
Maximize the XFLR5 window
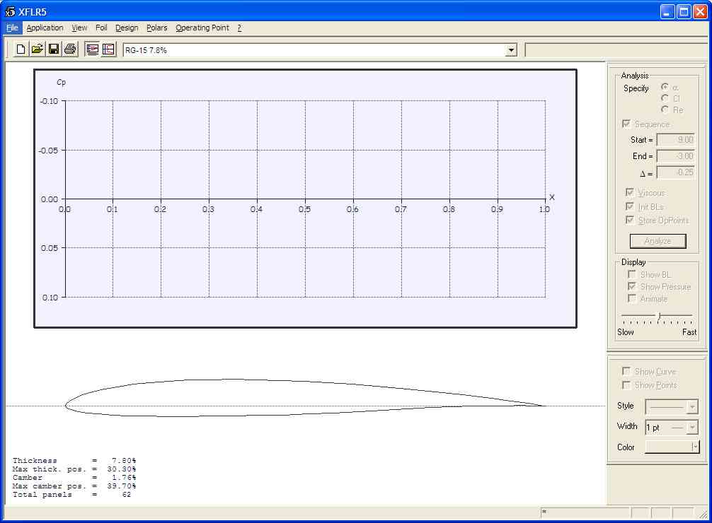(x=684, y=11)
